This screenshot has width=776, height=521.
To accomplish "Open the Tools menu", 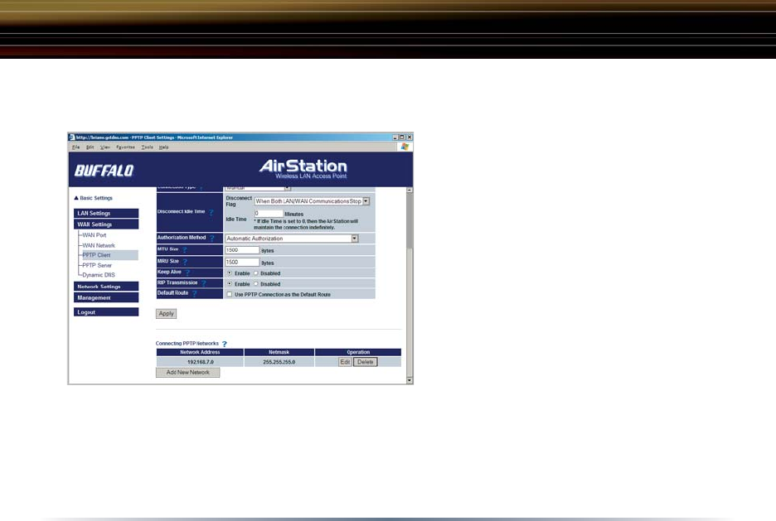I will tap(147, 147).
